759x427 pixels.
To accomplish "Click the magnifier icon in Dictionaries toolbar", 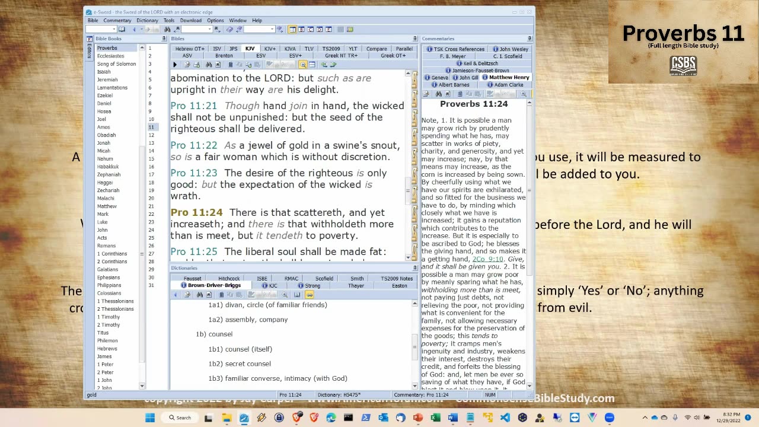I will pyautogui.click(x=285, y=295).
